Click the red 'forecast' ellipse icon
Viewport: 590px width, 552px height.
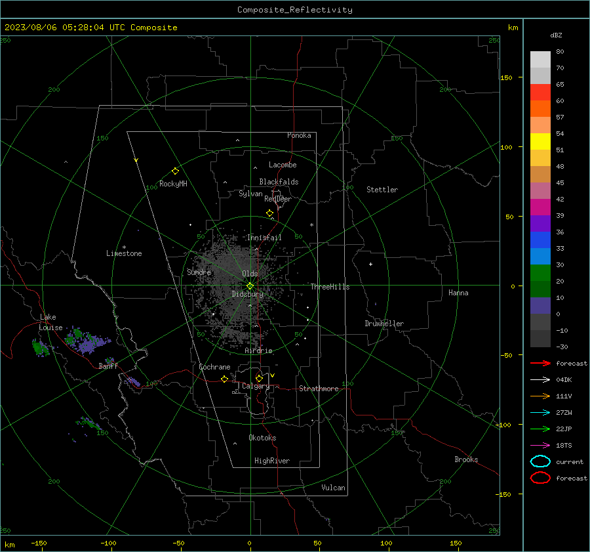tap(540, 478)
